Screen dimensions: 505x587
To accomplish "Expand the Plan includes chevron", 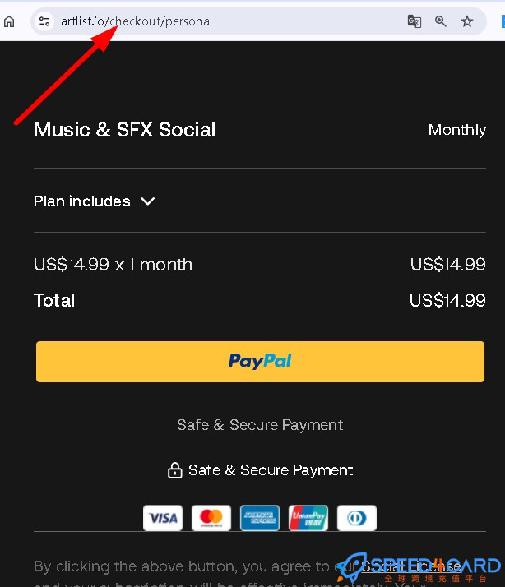I will click(x=148, y=201).
